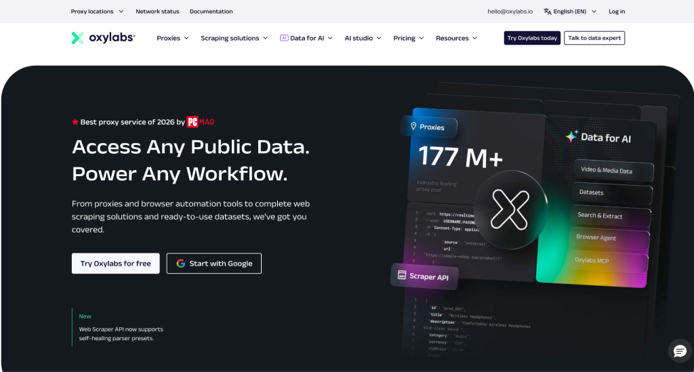This screenshot has height=372, width=694.
Task: Open the Proxy locations link
Action: click(x=92, y=12)
